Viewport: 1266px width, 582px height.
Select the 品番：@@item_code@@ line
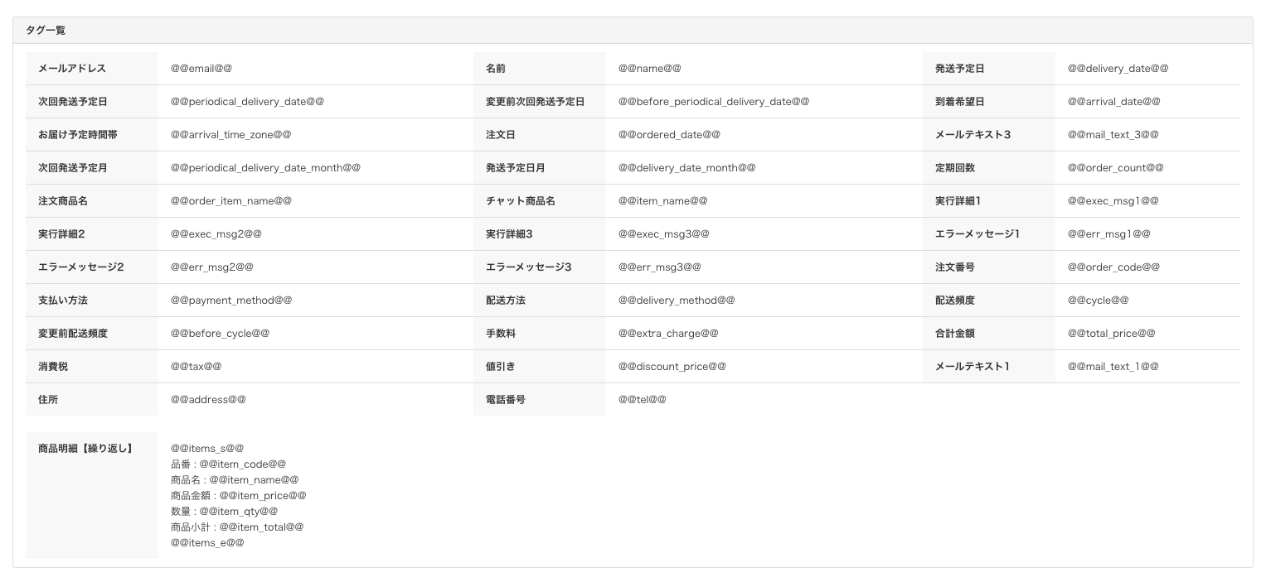pyautogui.click(x=229, y=464)
